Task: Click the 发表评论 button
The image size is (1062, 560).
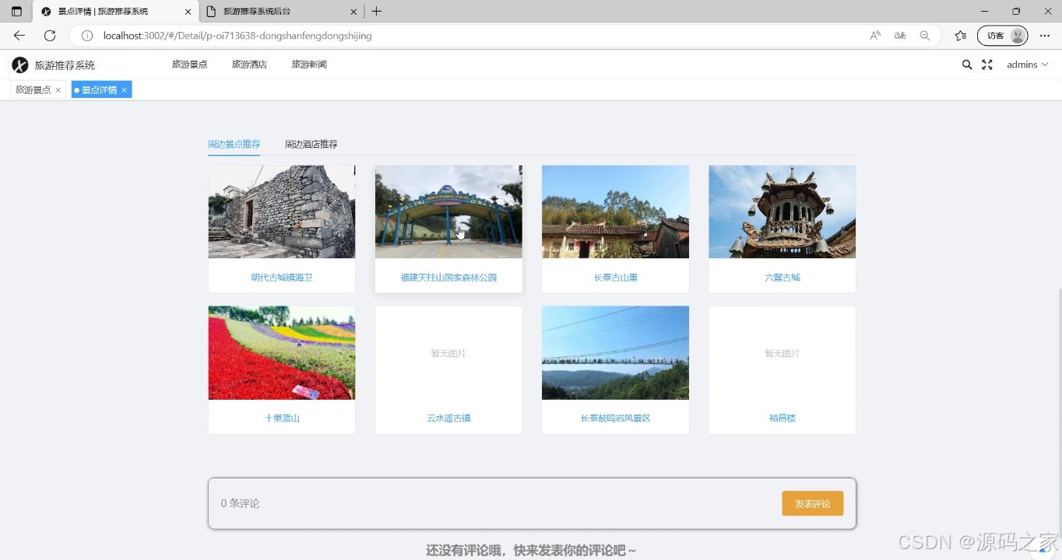Action: (x=812, y=503)
